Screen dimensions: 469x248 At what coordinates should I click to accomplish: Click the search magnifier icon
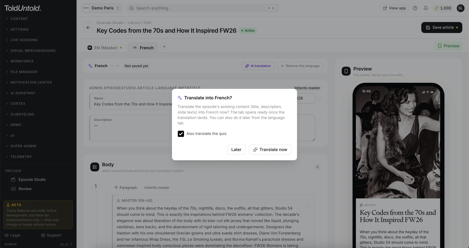132,8
